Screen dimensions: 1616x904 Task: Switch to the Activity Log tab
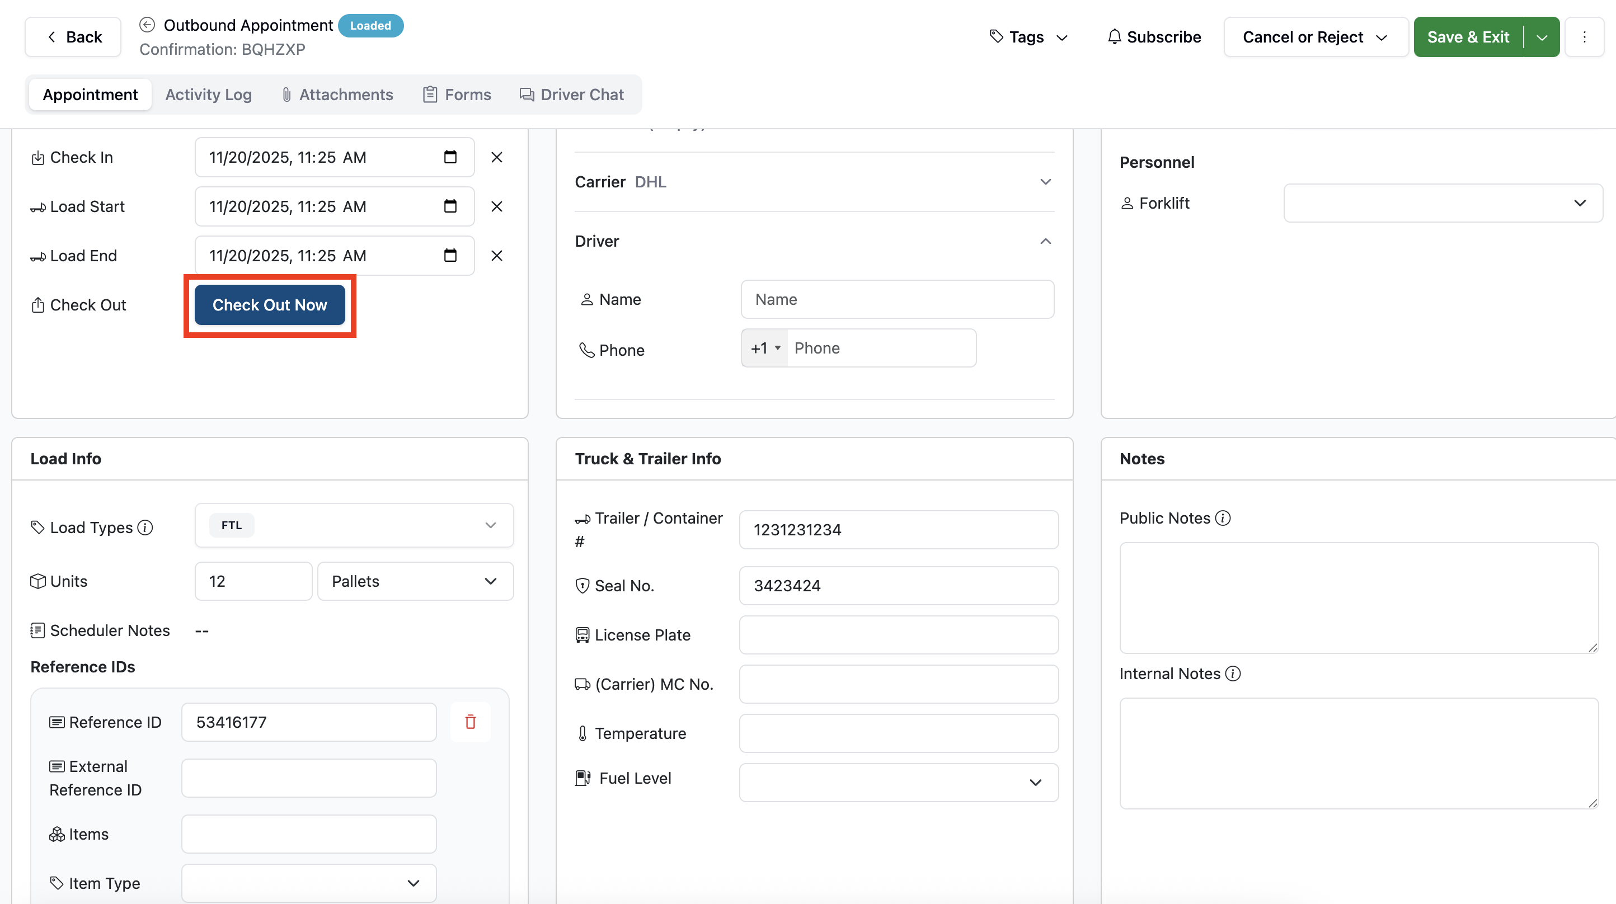(x=208, y=95)
